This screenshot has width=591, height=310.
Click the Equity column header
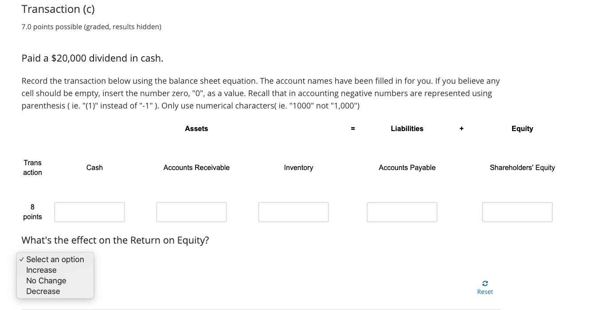coord(522,128)
